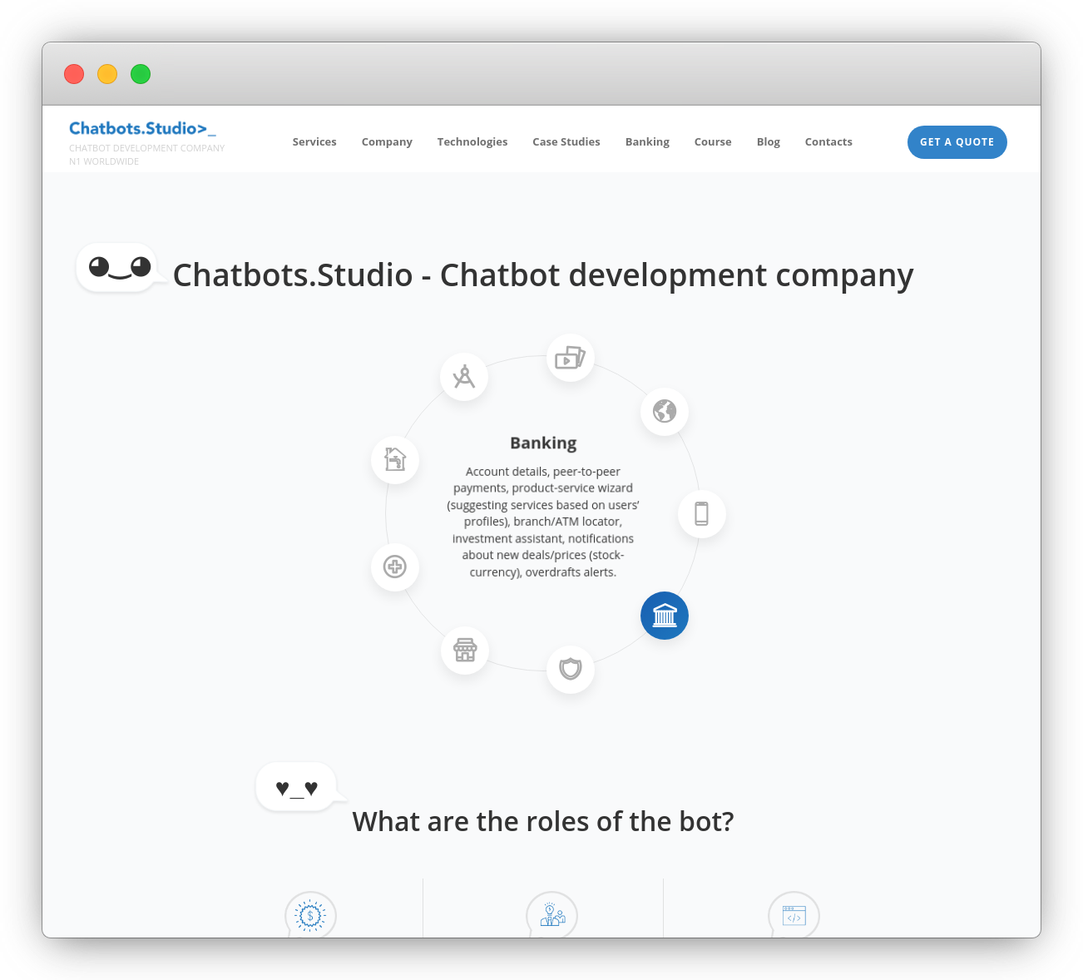Click the video media gallery icon
This screenshot has width=1083, height=980.
point(571,359)
